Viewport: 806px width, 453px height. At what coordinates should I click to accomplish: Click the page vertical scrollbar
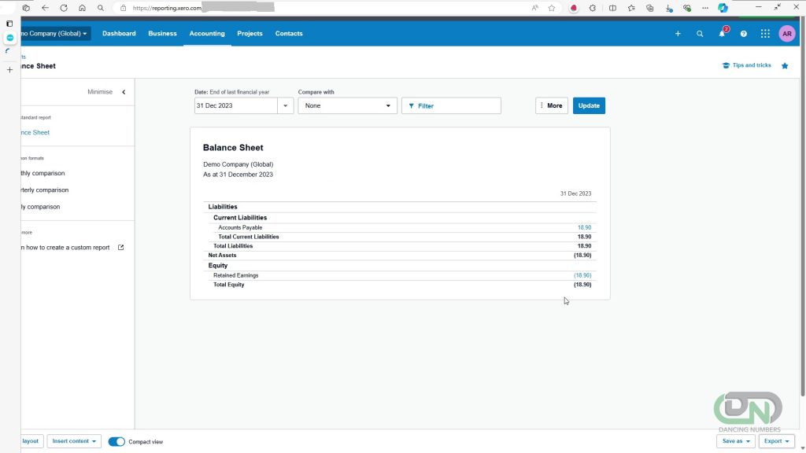802,205
